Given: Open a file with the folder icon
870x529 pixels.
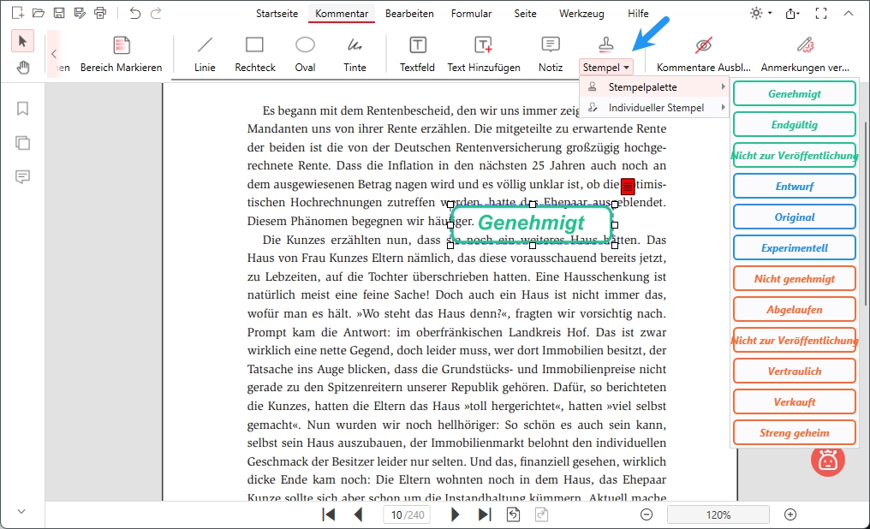Looking at the screenshot, I should click(x=39, y=13).
